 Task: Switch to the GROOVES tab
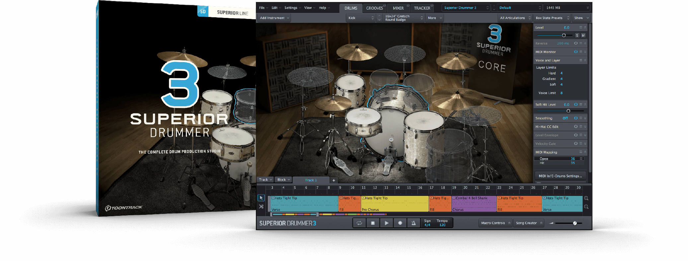[374, 8]
